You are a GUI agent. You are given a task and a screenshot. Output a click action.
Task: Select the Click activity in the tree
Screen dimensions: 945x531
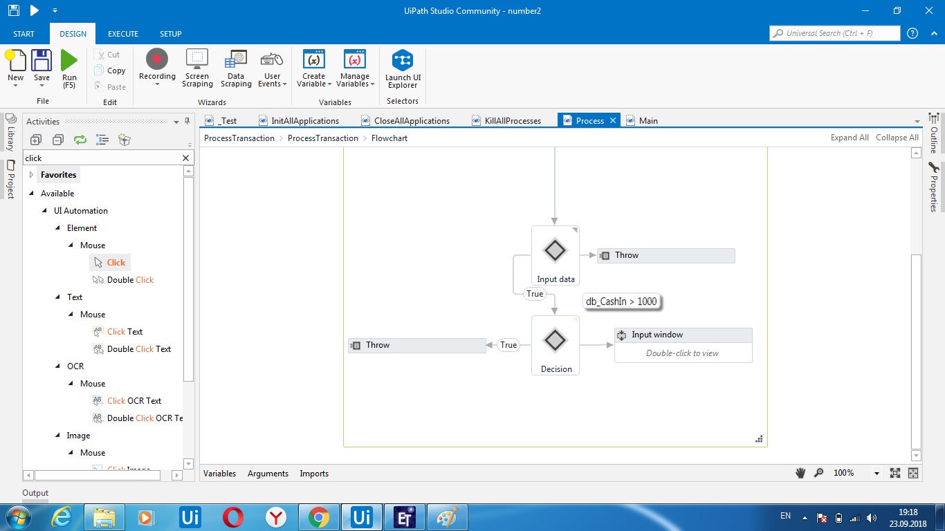(110, 263)
